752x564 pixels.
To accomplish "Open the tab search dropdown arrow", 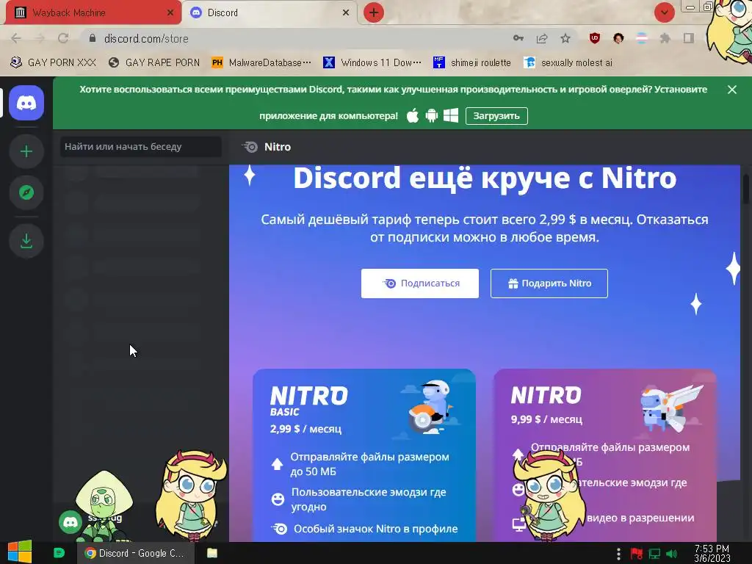I will coord(664,12).
